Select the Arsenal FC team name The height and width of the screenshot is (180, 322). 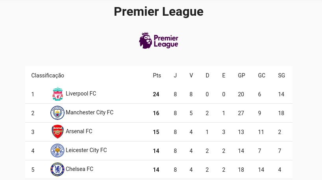[x=79, y=131]
